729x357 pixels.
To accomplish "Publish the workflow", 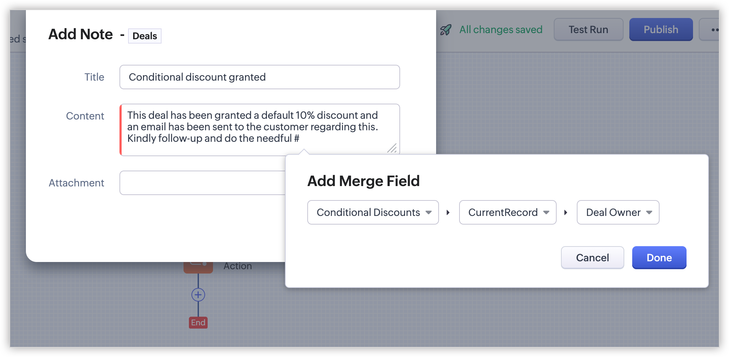I will (x=661, y=30).
